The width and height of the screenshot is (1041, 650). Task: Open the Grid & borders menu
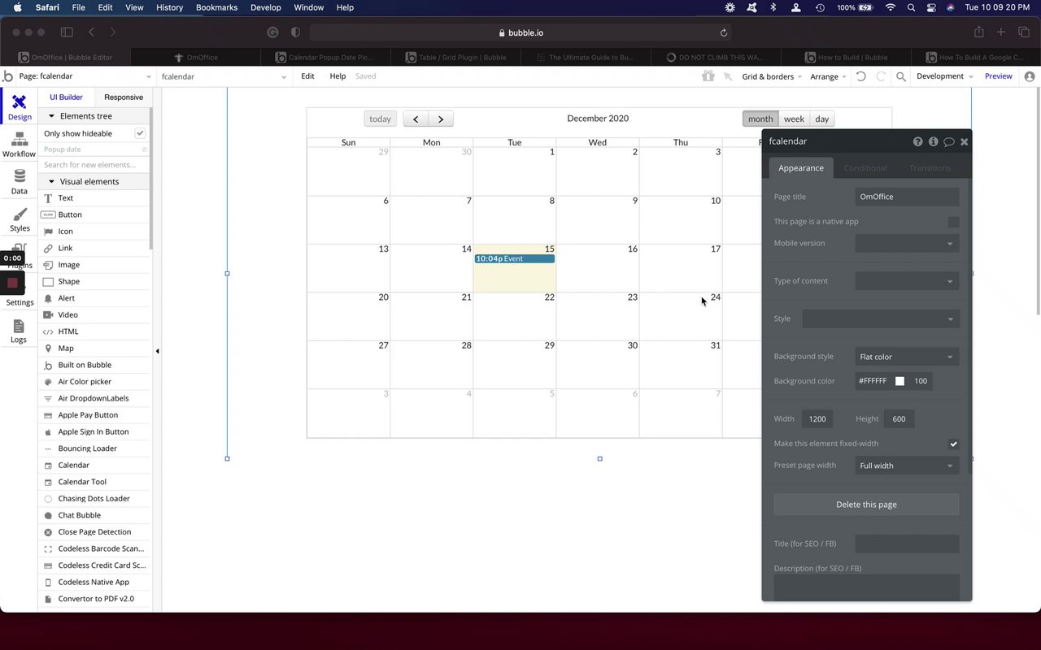coord(771,76)
